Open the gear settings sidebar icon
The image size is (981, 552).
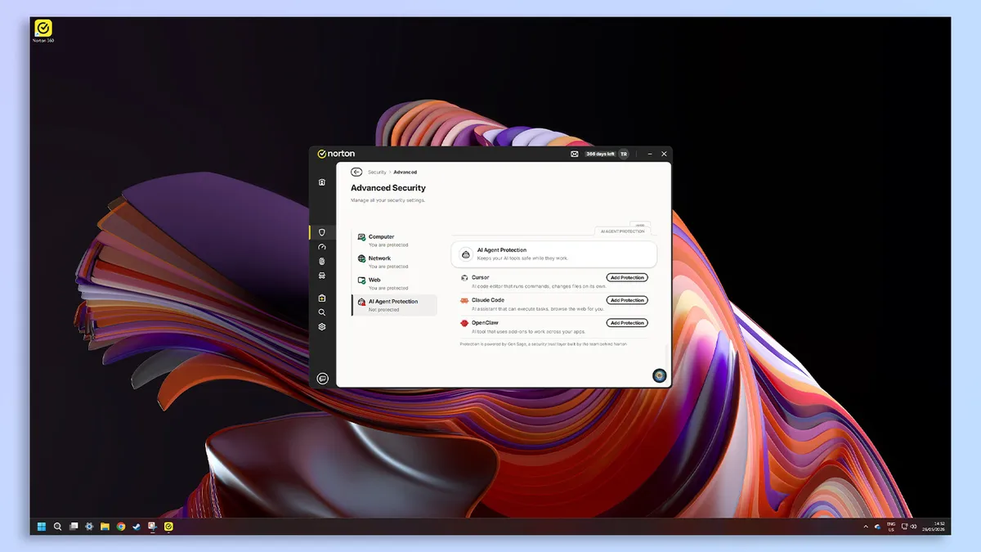tap(322, 326)
